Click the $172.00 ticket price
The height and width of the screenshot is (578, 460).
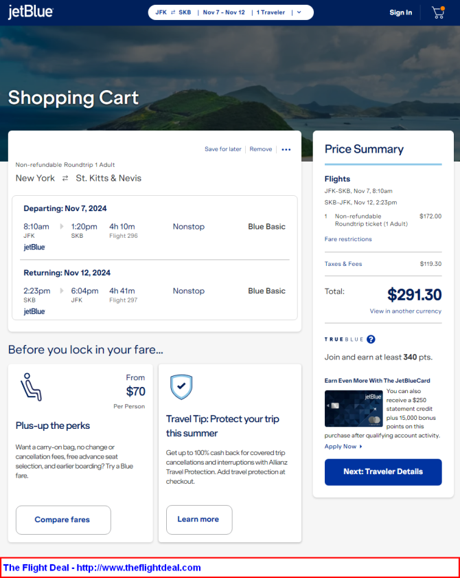click(430, 216)
